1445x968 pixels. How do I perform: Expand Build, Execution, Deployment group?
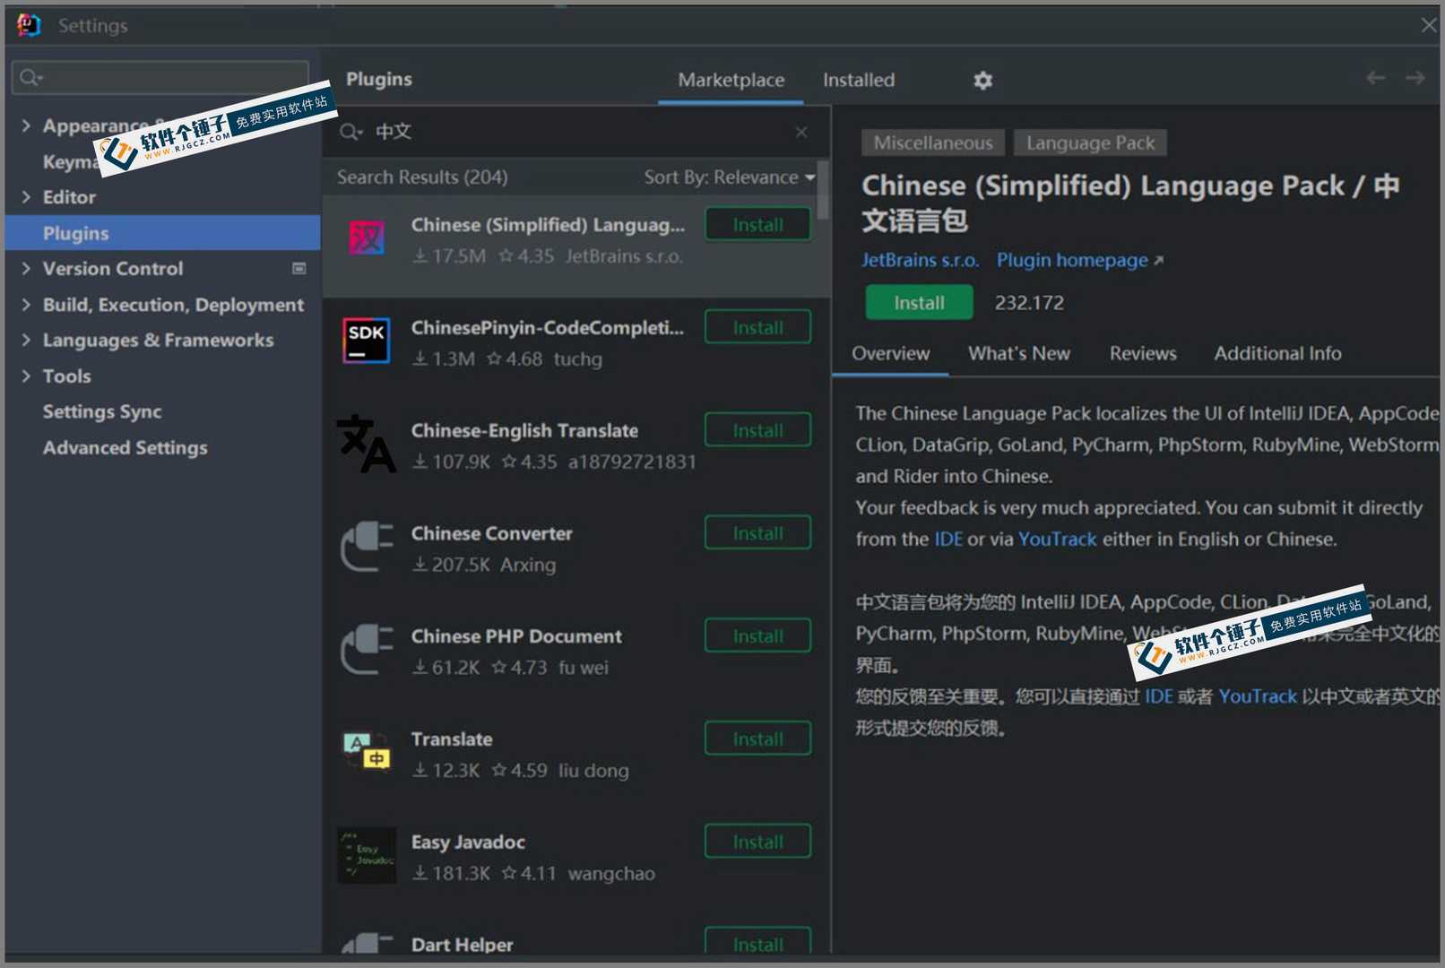pyautogui.click(x=26, y=305)
